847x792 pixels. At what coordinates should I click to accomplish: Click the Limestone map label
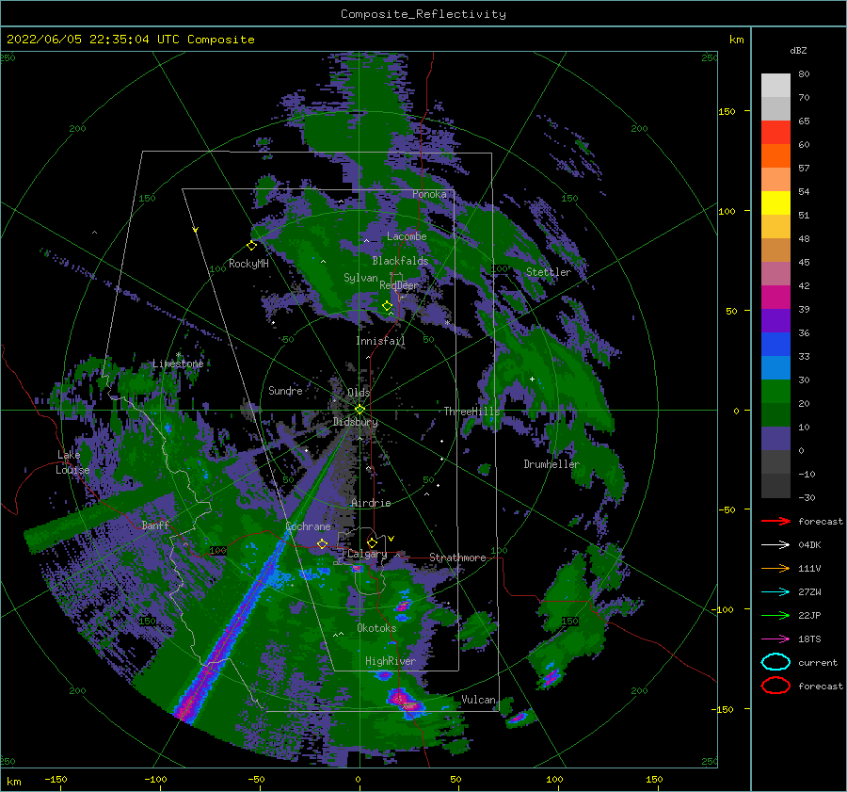pos(178,364)
